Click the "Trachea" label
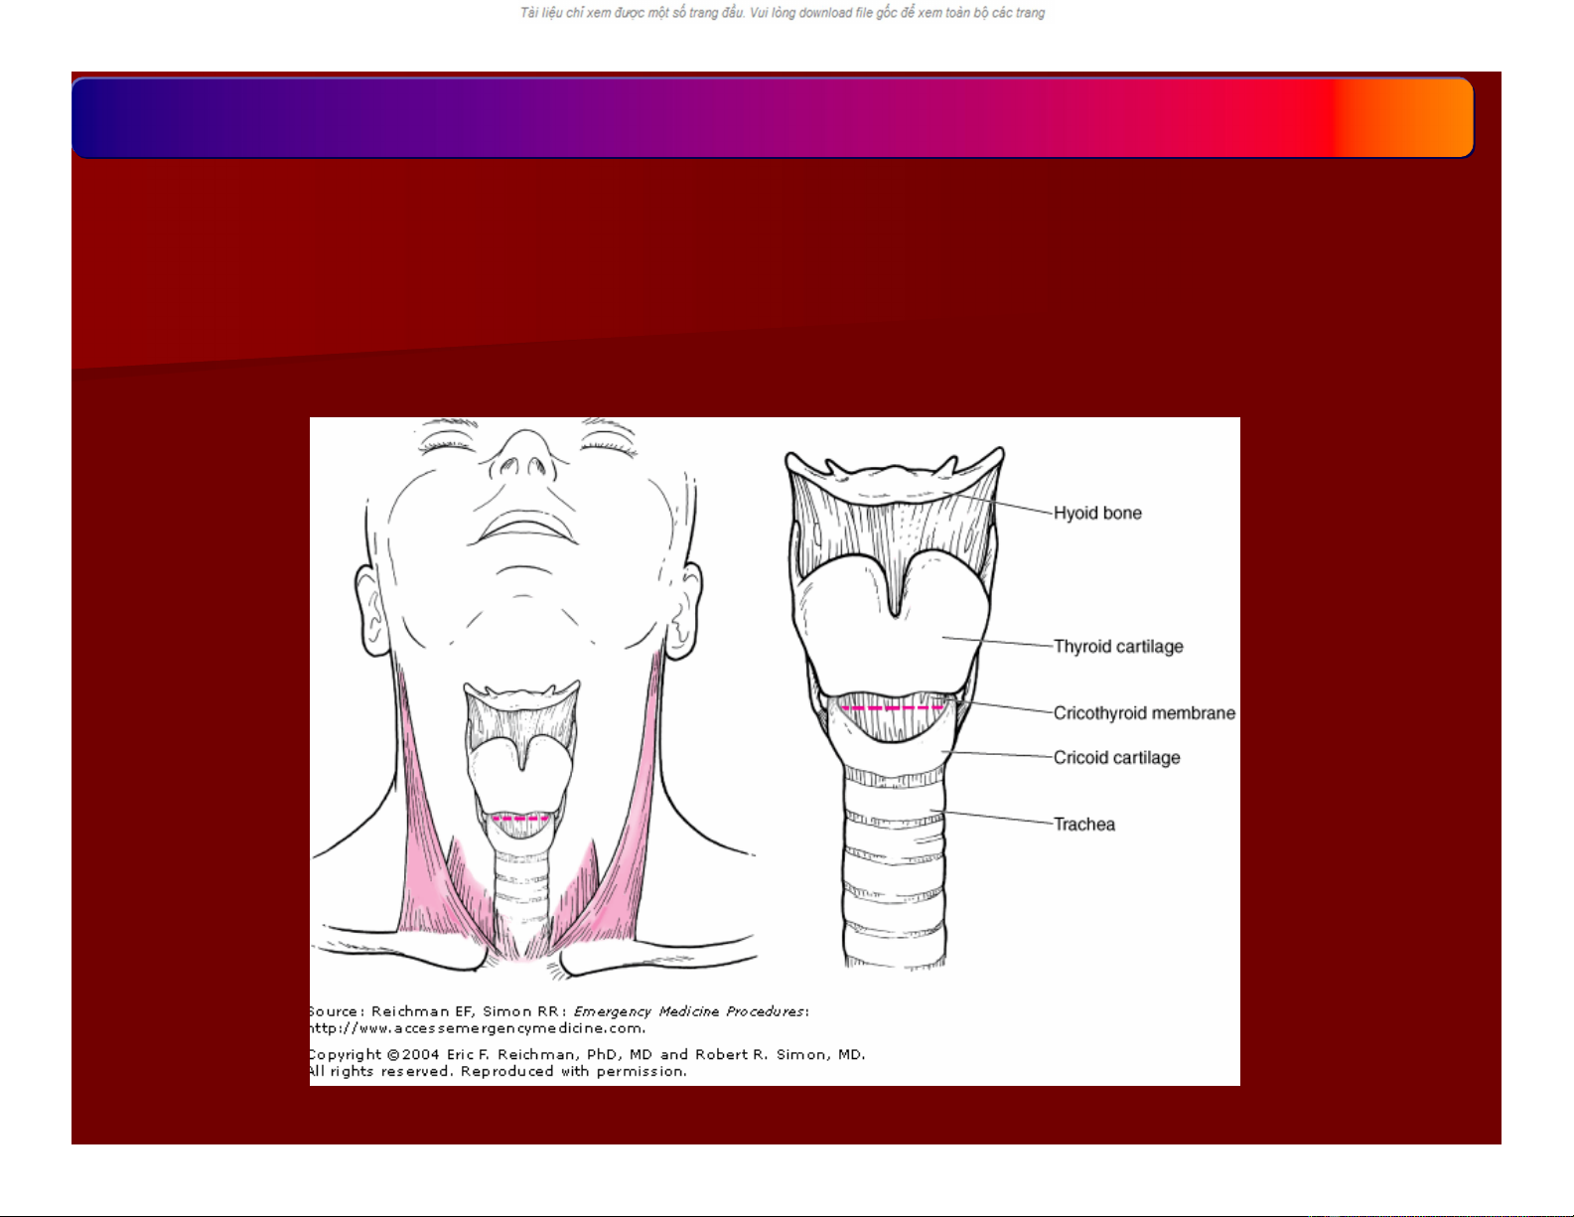This screenshot has height=1217, width=1574. point(1083,825)
